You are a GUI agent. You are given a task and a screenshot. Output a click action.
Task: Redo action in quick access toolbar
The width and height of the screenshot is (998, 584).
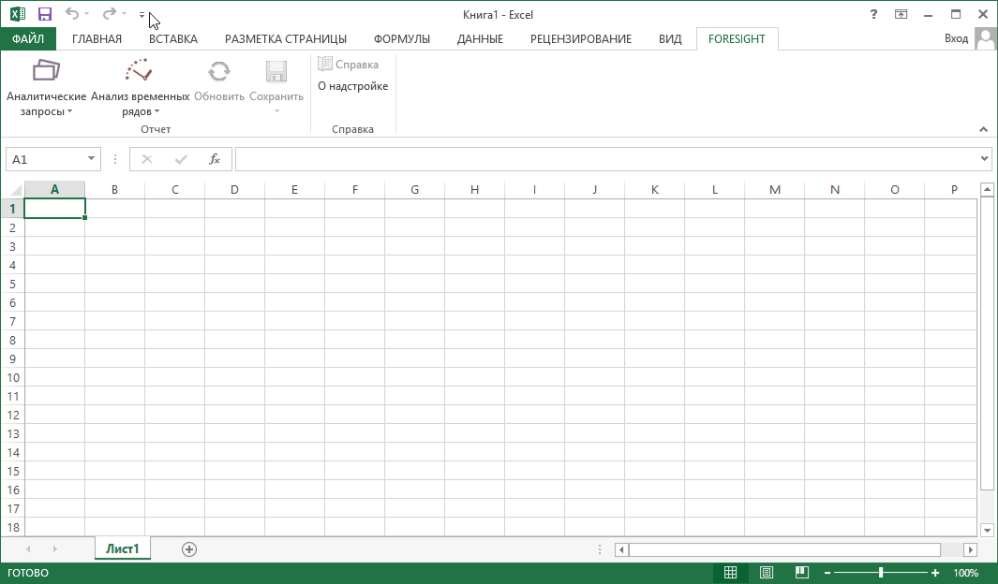[110, 14]
